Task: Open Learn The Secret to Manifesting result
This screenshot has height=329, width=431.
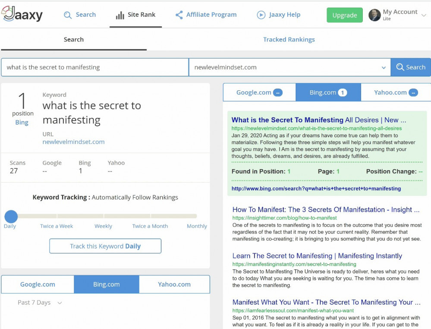Action: pyautogui.click(x=317, y=256)
